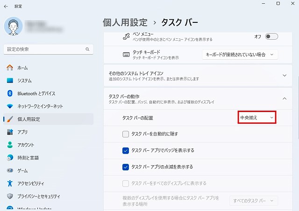The height and width of the screenshot is (211, 299).
Task: Open アカウント icon in sidebar
Action: [x=10, y=145]
